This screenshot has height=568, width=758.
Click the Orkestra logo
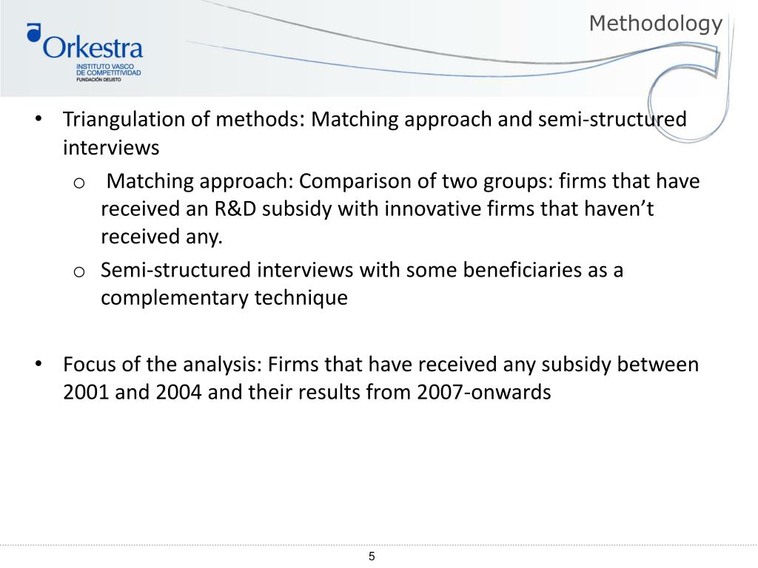coord(84,53)
